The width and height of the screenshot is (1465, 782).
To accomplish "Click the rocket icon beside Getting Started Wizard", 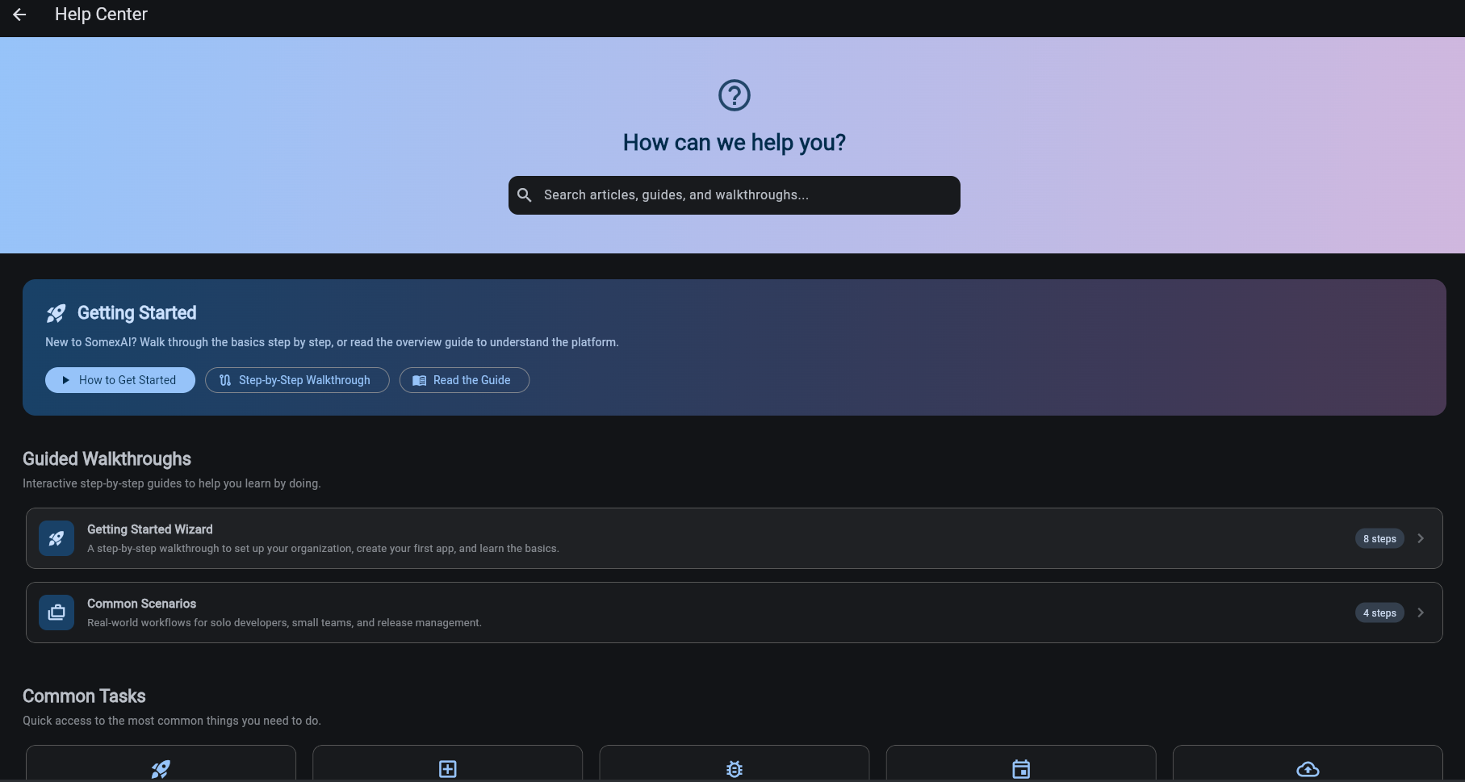I will 56,537.
